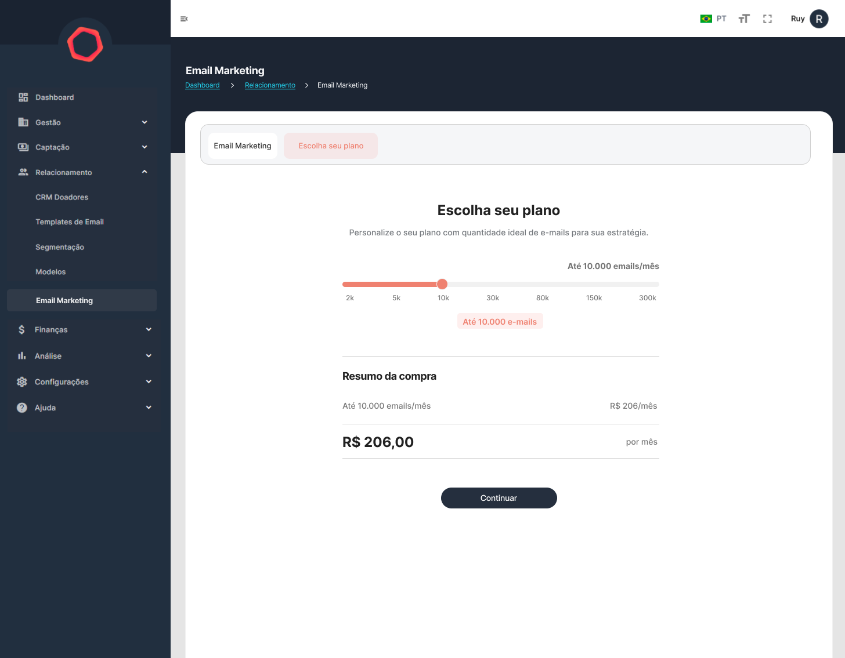This screenshot has height=658, width=845.
Task: Select the Escolha seu plano tab
Action: click(x=331, y=146)
